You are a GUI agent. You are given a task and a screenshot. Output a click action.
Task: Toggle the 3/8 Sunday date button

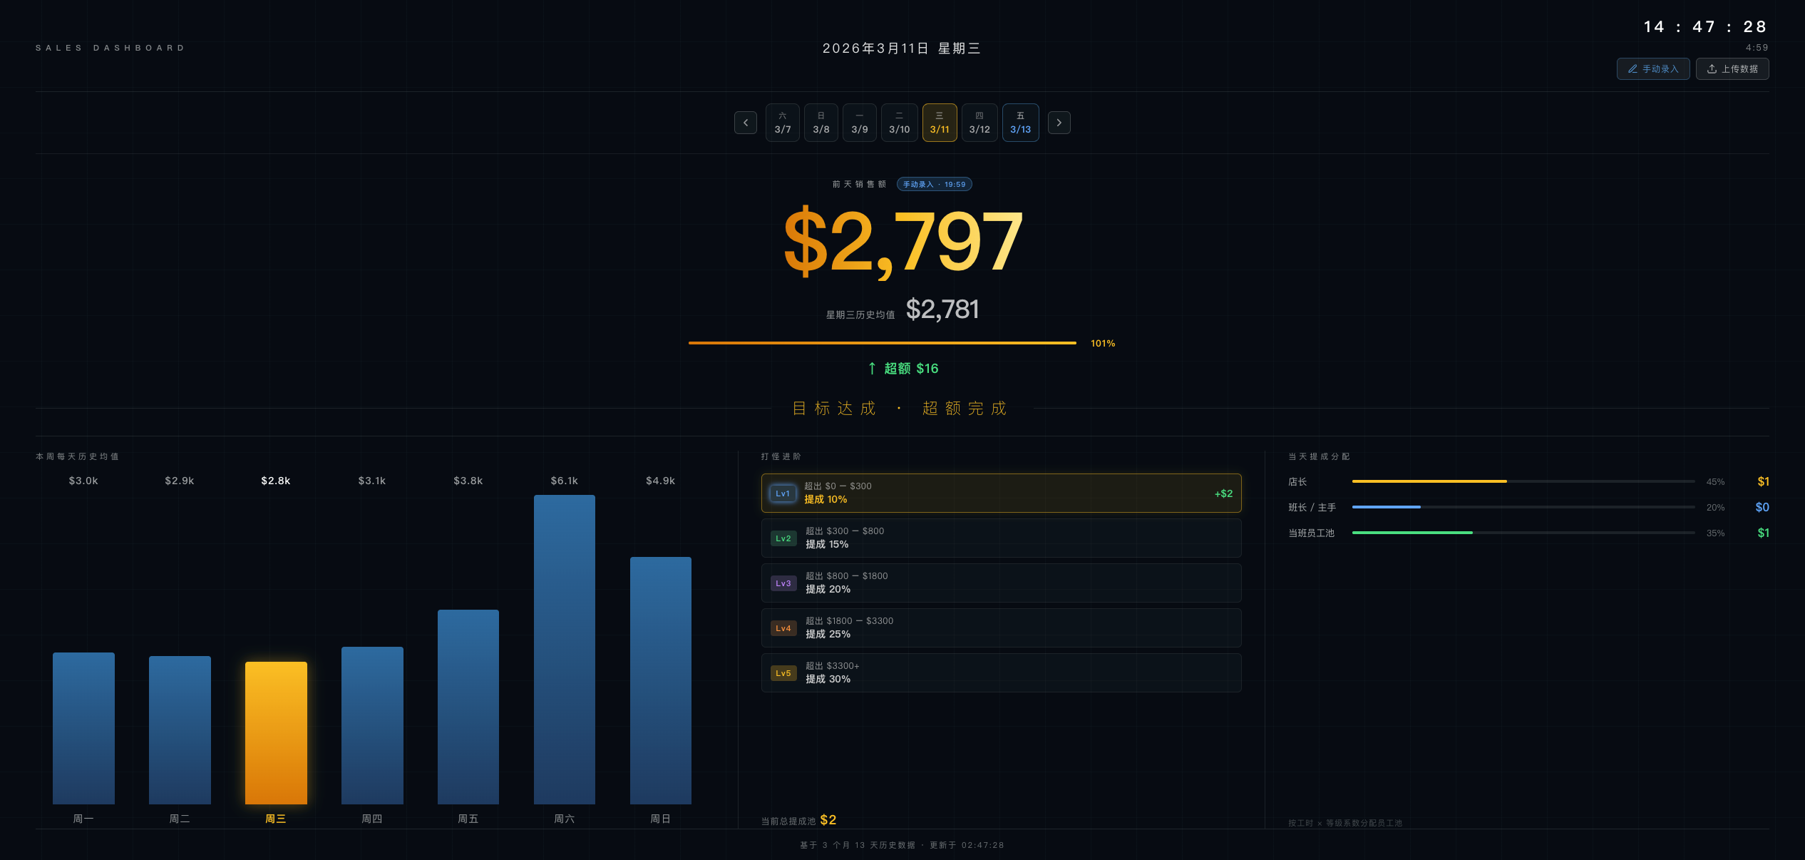[821, 122]
